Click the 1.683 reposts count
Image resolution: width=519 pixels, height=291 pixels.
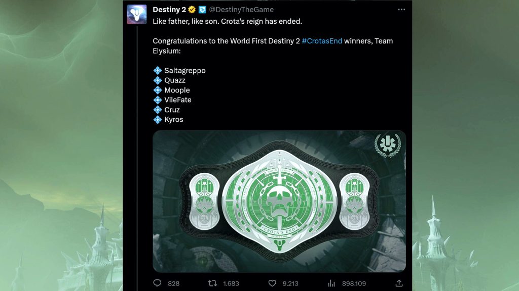[x=231, y=283]
